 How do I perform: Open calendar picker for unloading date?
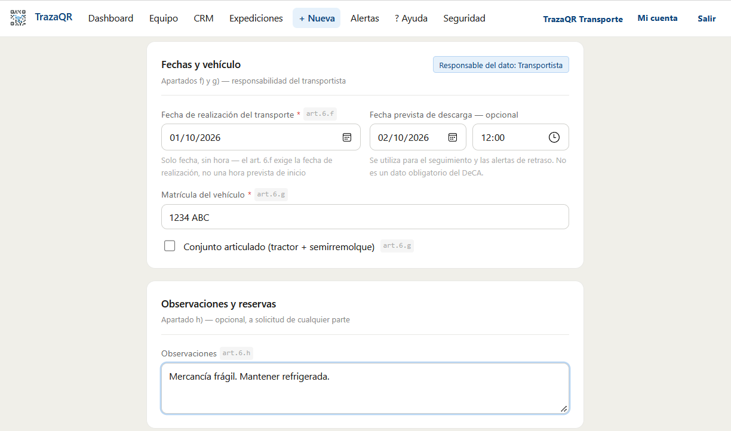pos(453,137)
